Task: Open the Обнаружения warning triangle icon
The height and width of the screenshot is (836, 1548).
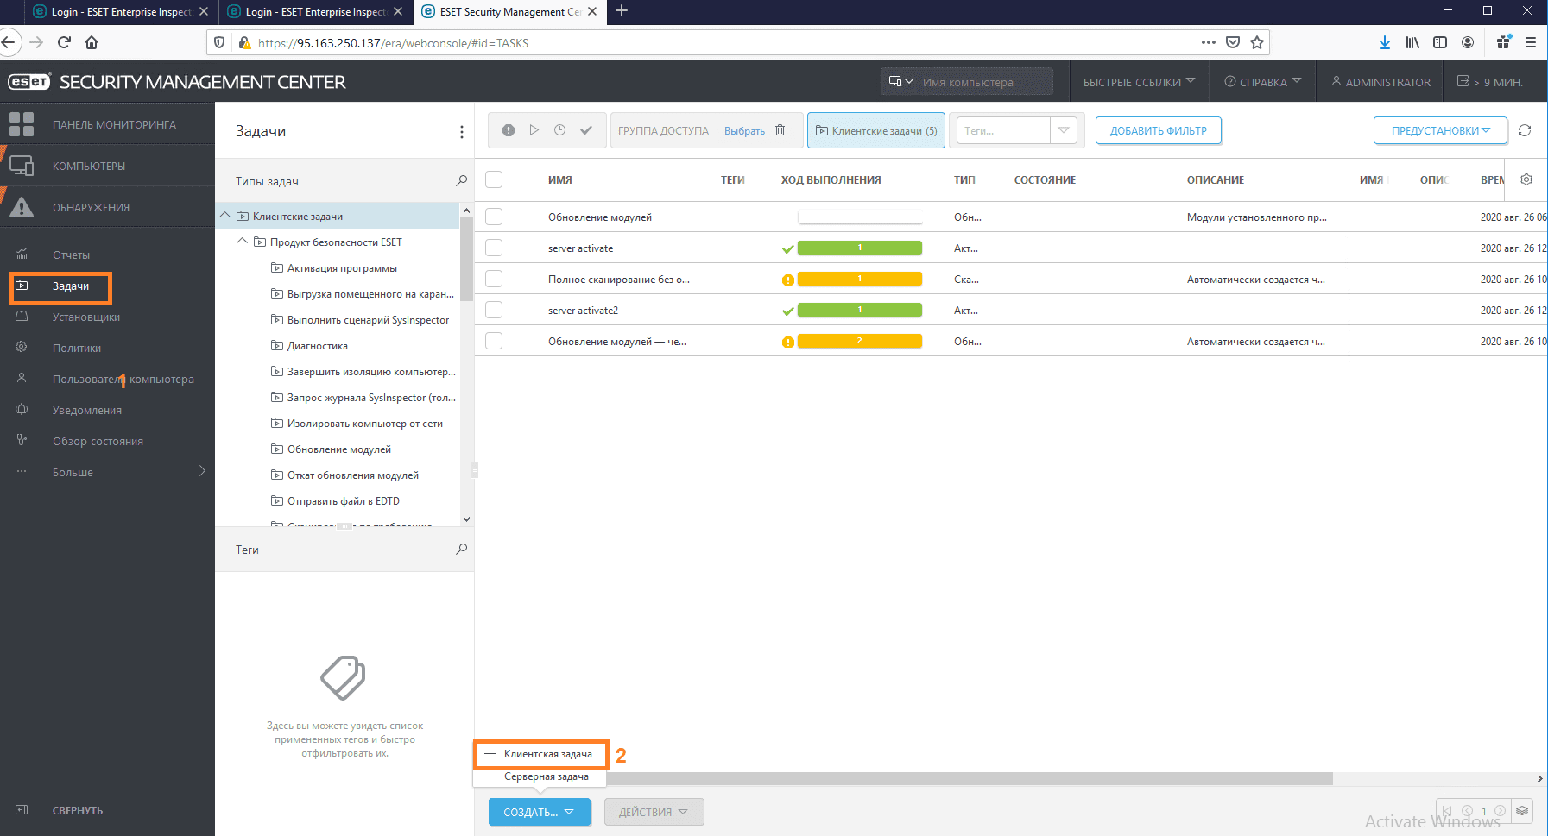Action: 22,207
